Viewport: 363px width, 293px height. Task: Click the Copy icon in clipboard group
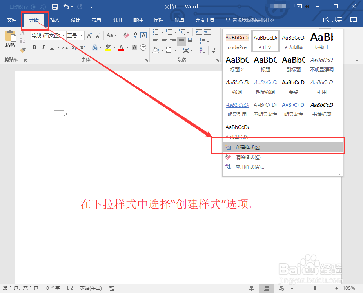pyautogui.click(x=23, y=41)
